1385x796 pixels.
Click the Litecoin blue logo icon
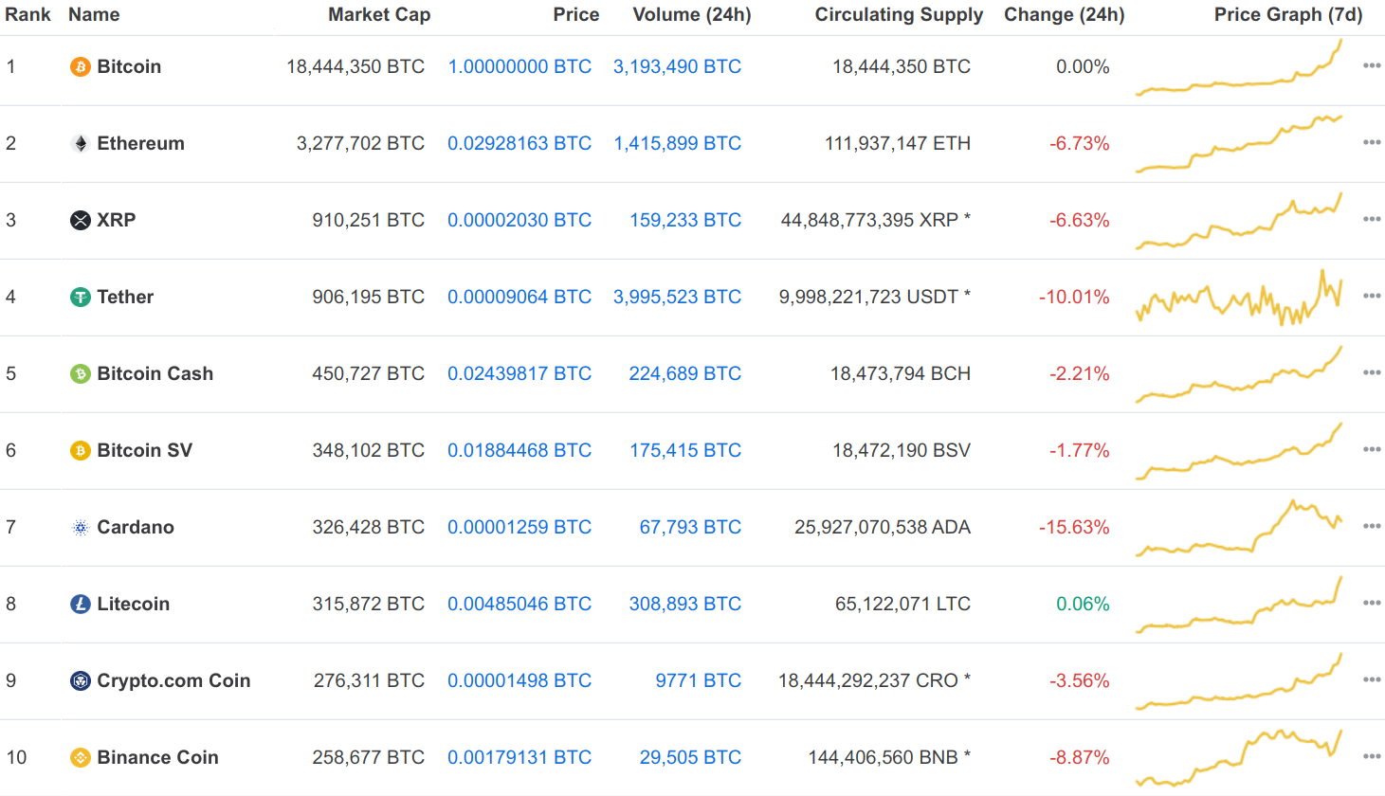[81, 604]
